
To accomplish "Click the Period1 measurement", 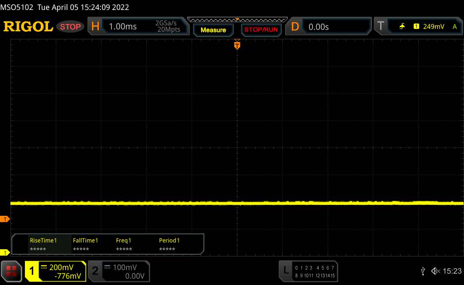I will pos(169,245).
